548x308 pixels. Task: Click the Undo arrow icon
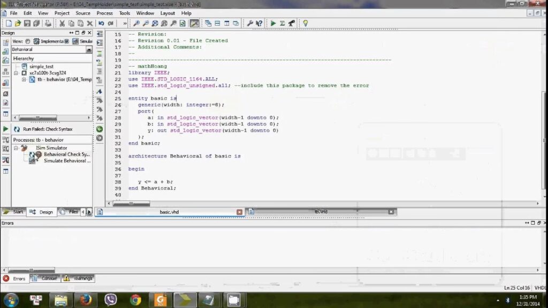tap(101, 24)
